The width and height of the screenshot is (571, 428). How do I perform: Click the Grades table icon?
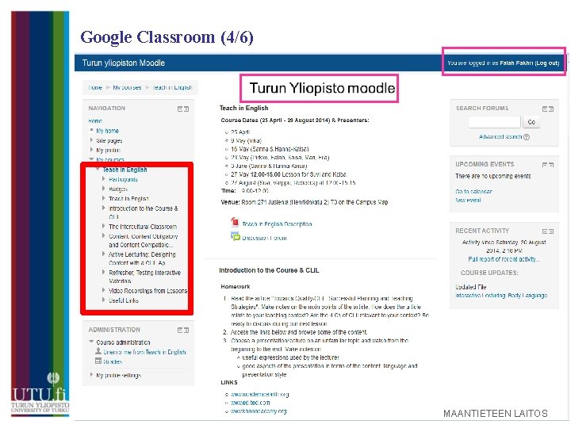pos(98,361)
